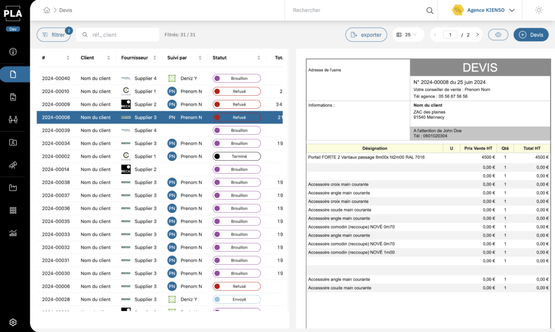555x332 pixels.
Task: Open the clients section using the people icon
Action: tap(12, 119)
